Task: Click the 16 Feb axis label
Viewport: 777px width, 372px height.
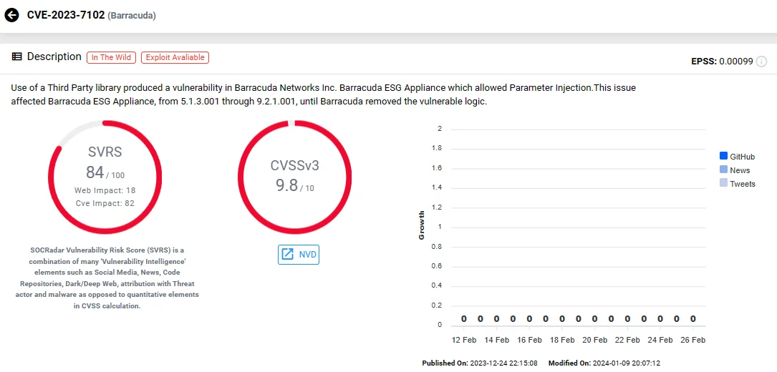Action: tap(529, 340)
